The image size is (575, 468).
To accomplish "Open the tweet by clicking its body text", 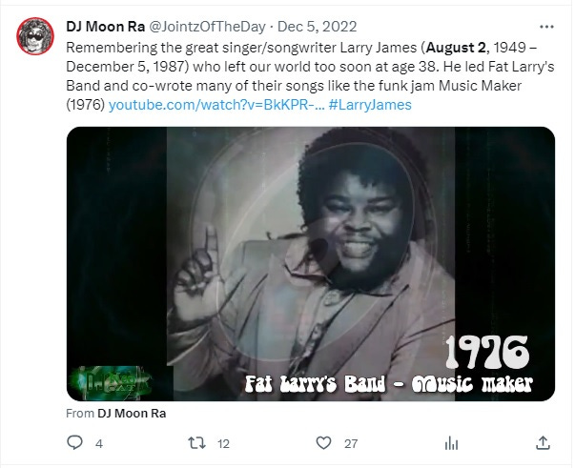I will pos(310,67).
